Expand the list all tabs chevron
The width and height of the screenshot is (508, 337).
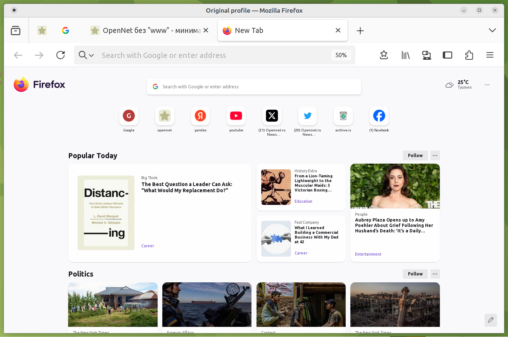[492, 30]
